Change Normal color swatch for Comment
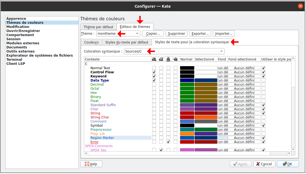This screenshot has height=174, width=306. pyautogui.click(x=187, y=121)
